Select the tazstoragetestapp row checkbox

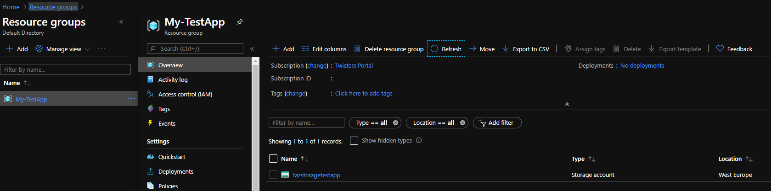click(273, 175)
